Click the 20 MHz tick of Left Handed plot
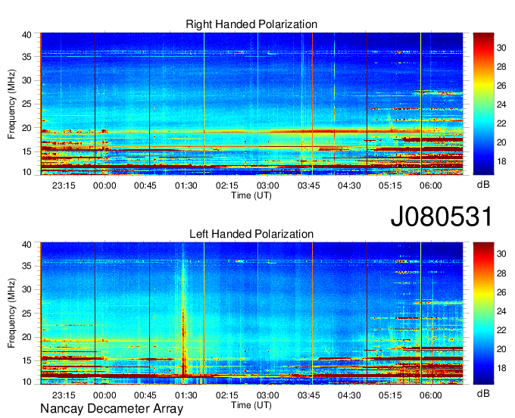The width and height of the screenshot is (515, 418). point(27,337)
